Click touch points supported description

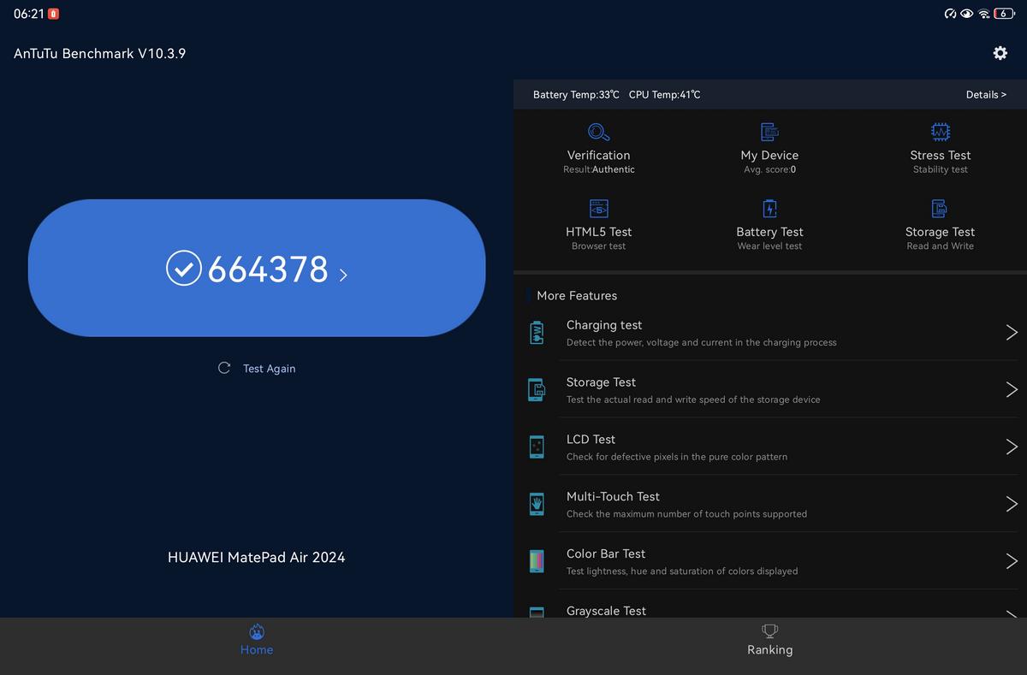[x=686, y=514]
